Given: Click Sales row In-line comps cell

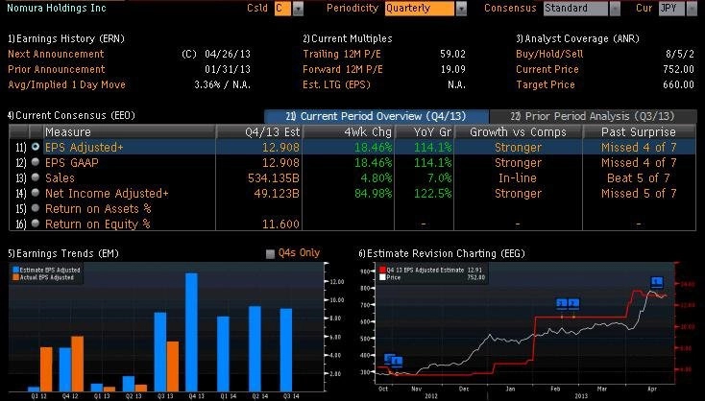Looking at the screenshot, I should point(518,177).
